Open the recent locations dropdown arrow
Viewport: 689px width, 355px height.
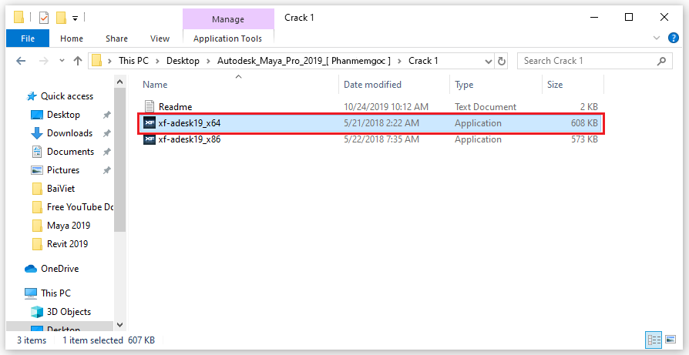point(62,61)
